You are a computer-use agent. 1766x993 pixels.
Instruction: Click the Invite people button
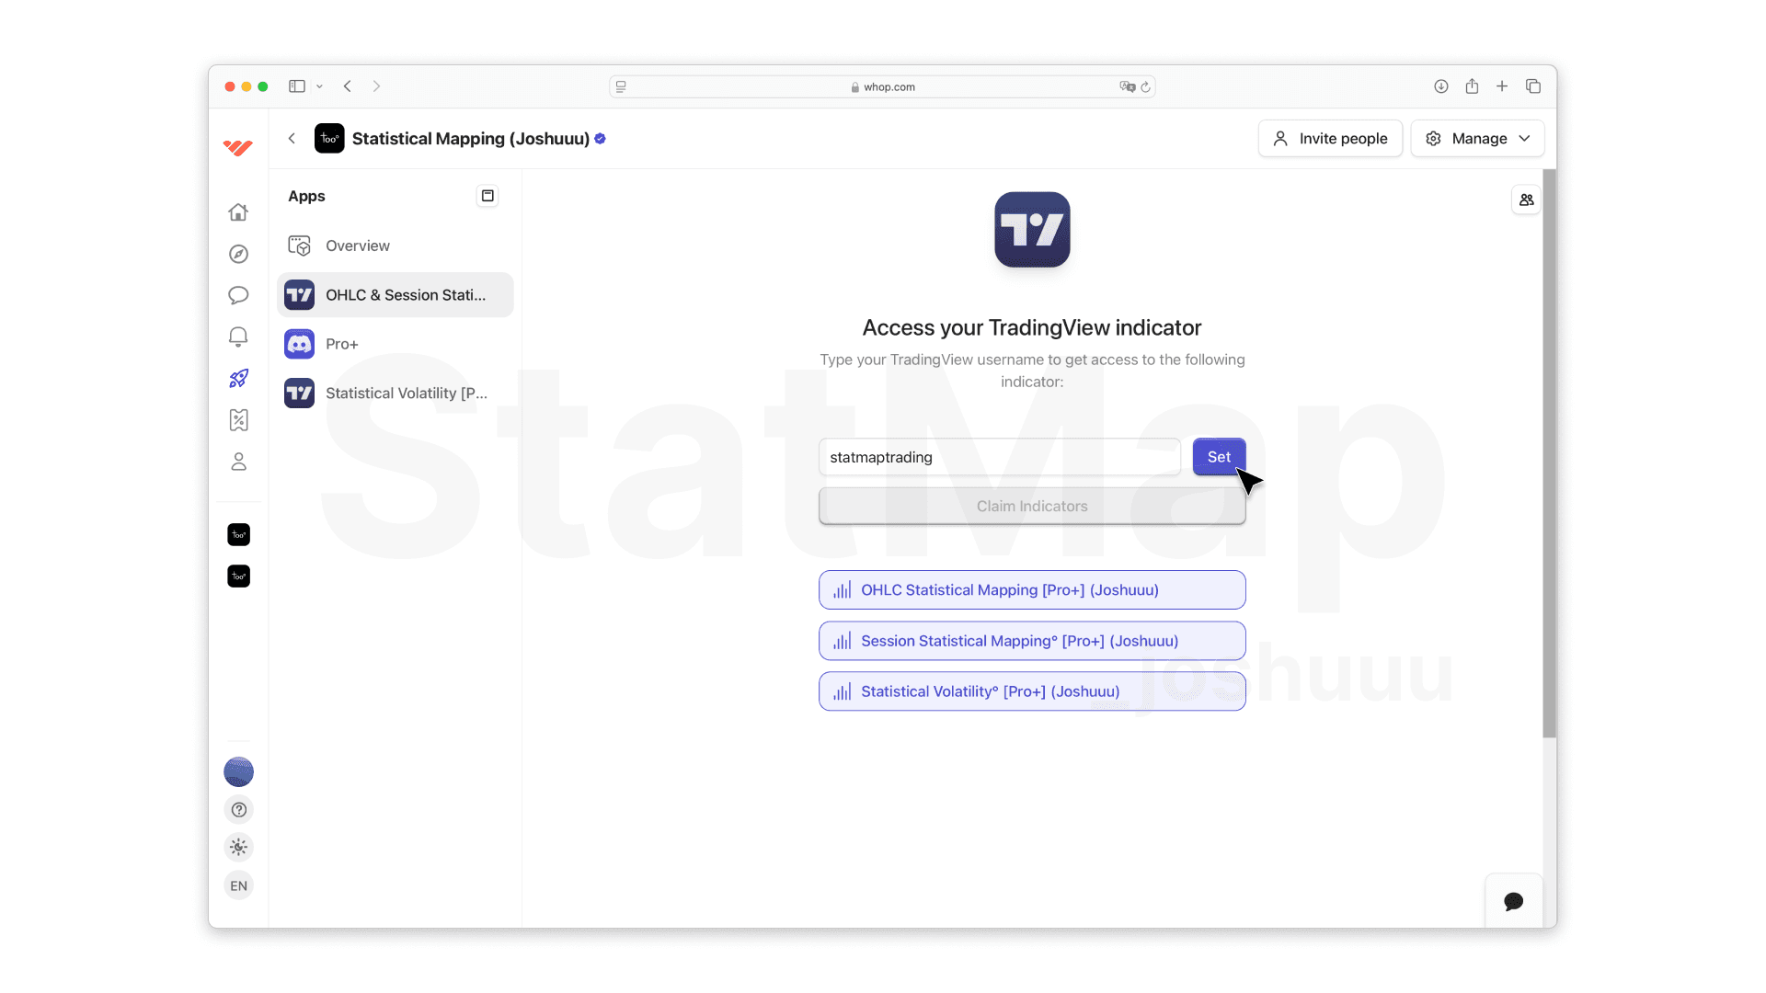[x=1329, y=139]
